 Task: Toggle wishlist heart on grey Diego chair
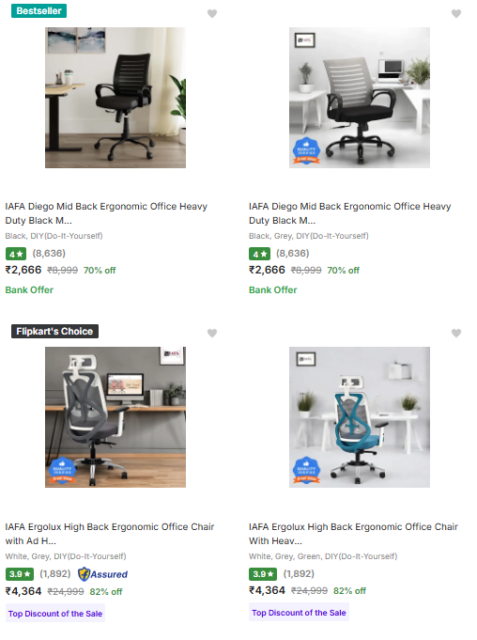(x=456, y=13)
